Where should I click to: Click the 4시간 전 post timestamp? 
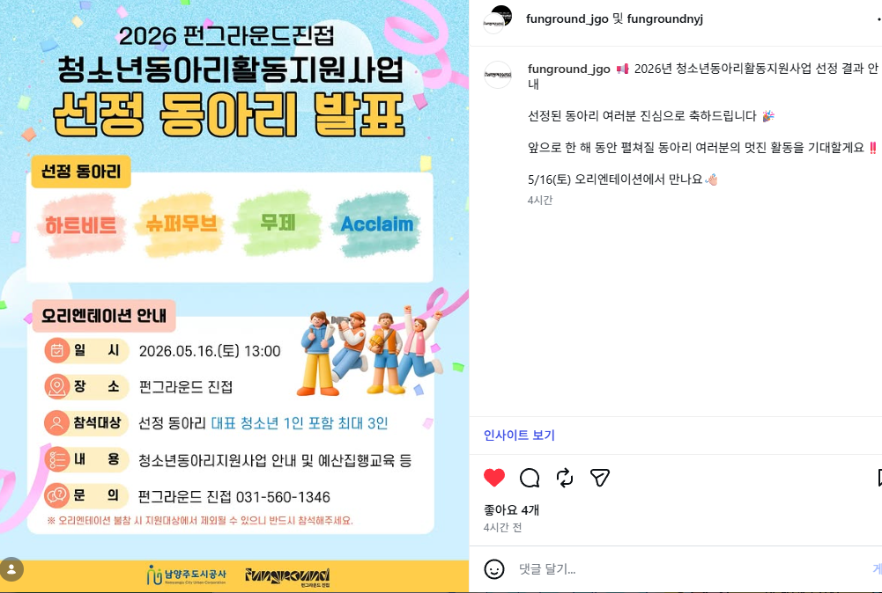[x=502, y=527]
